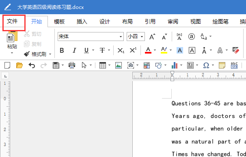Click the screenshot camera icon
Image resolution: width=246 pixels, height=157 pixels.
(x=131, y=65)
